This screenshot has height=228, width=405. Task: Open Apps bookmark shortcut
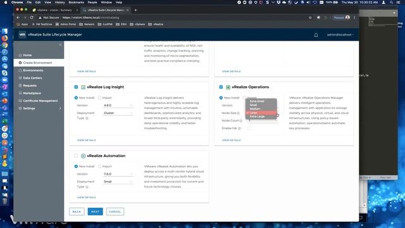22,24
